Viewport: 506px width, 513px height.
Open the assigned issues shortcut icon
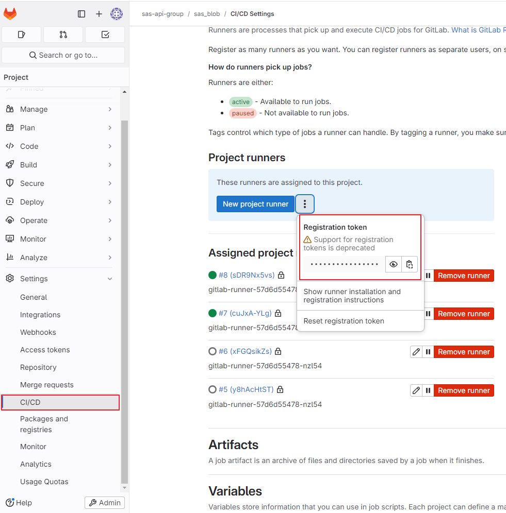tap(21, 35)
